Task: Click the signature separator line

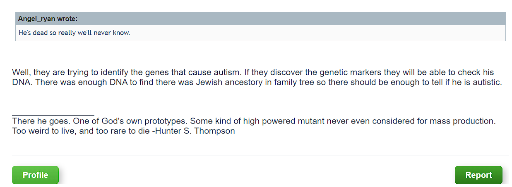Action: coord(53,115)
